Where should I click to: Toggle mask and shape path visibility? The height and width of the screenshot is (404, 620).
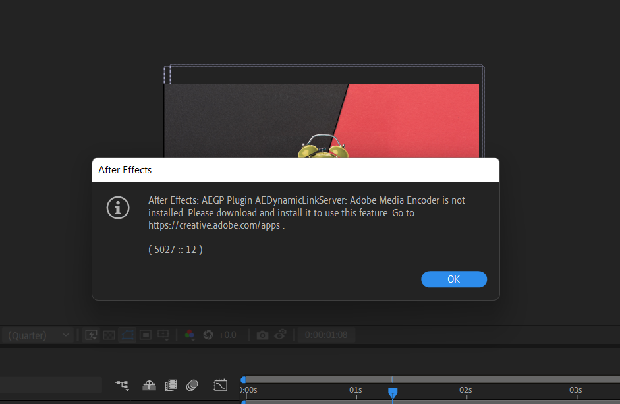pos(127,335)
